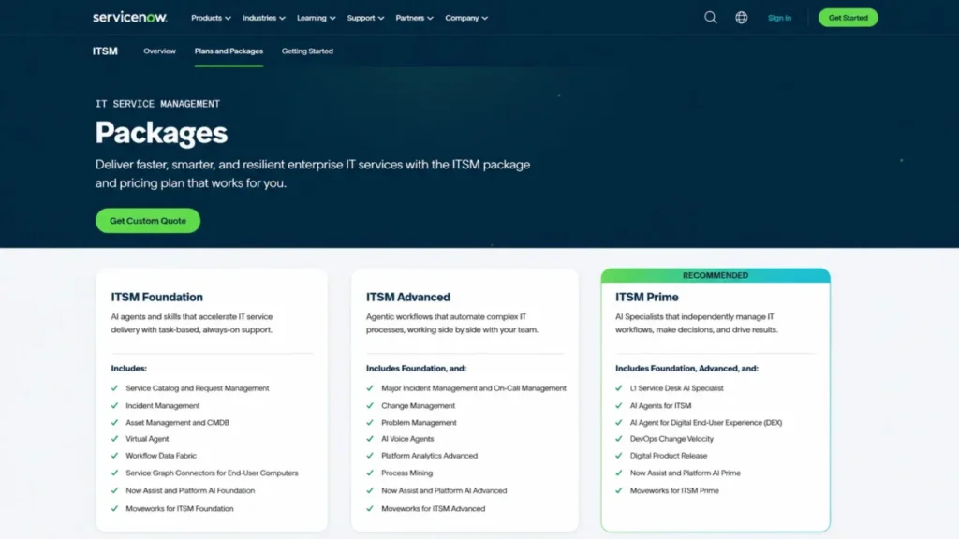
Task: Expand the Industries menu
Action: click(x=263, y=18)
